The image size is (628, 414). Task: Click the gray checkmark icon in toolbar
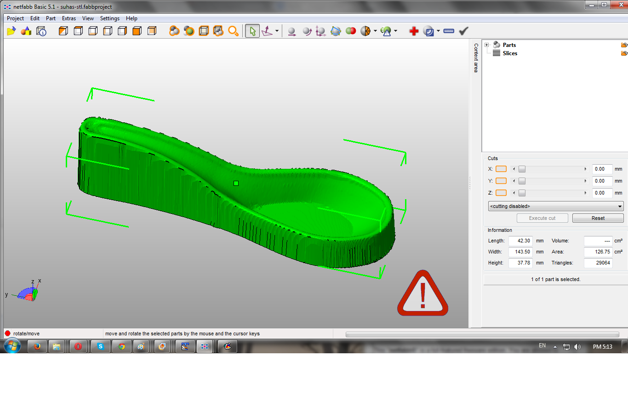464,31
